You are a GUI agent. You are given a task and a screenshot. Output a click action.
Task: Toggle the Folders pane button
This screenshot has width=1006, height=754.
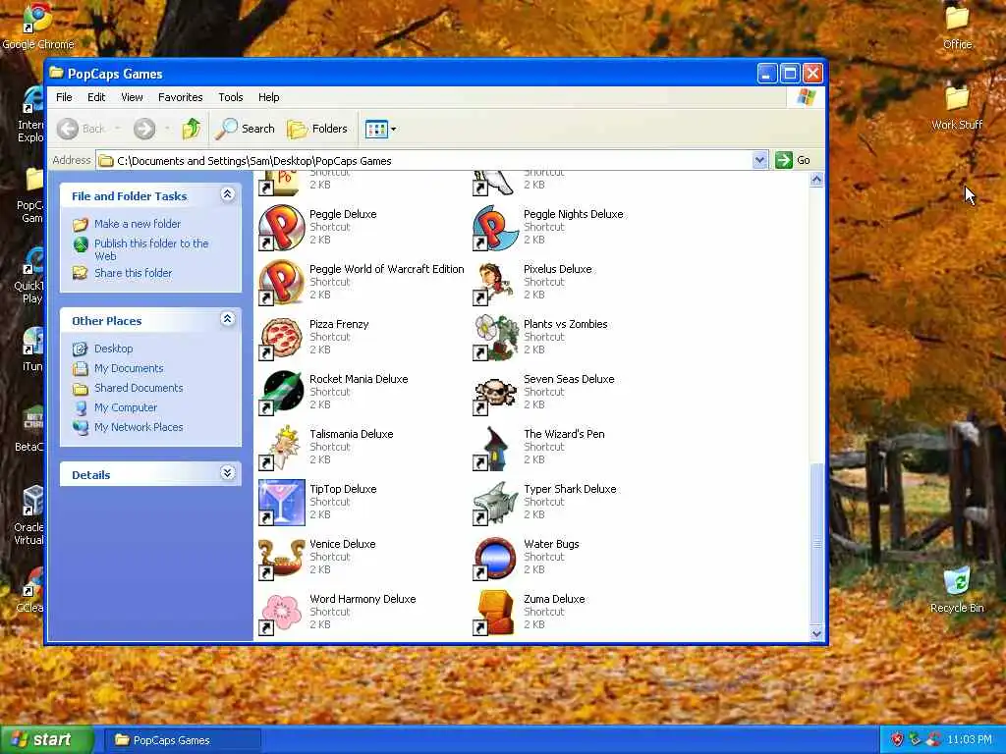coord(317,129)
